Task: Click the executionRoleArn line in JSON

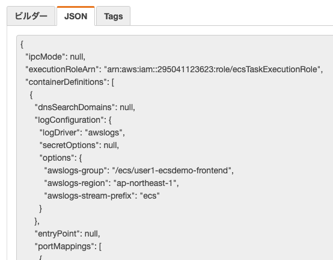Action: pyautogui.click(x=174, y=69)
